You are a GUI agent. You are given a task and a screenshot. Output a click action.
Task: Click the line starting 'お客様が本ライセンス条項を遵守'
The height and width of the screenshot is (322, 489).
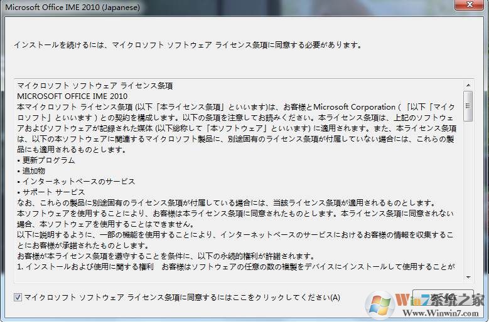166,256
